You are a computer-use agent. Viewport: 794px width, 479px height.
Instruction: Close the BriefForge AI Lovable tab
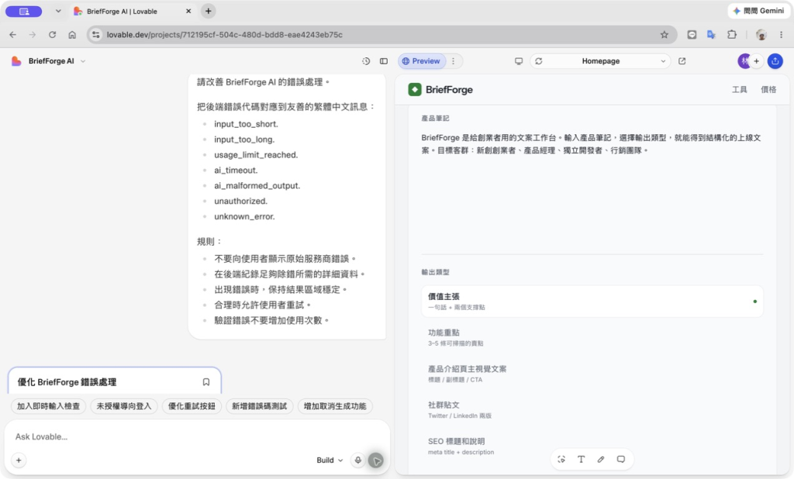click(188, 11)
